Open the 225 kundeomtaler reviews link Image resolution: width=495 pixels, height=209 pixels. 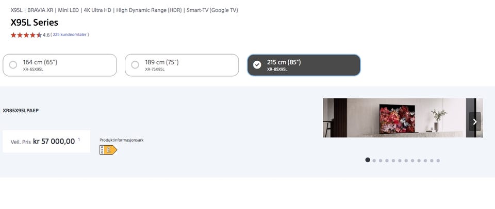71,35
